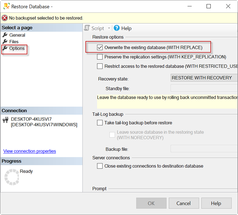The image size is (238, 215).
Task: Open View connection properties link
Action: tap(30, 151)
